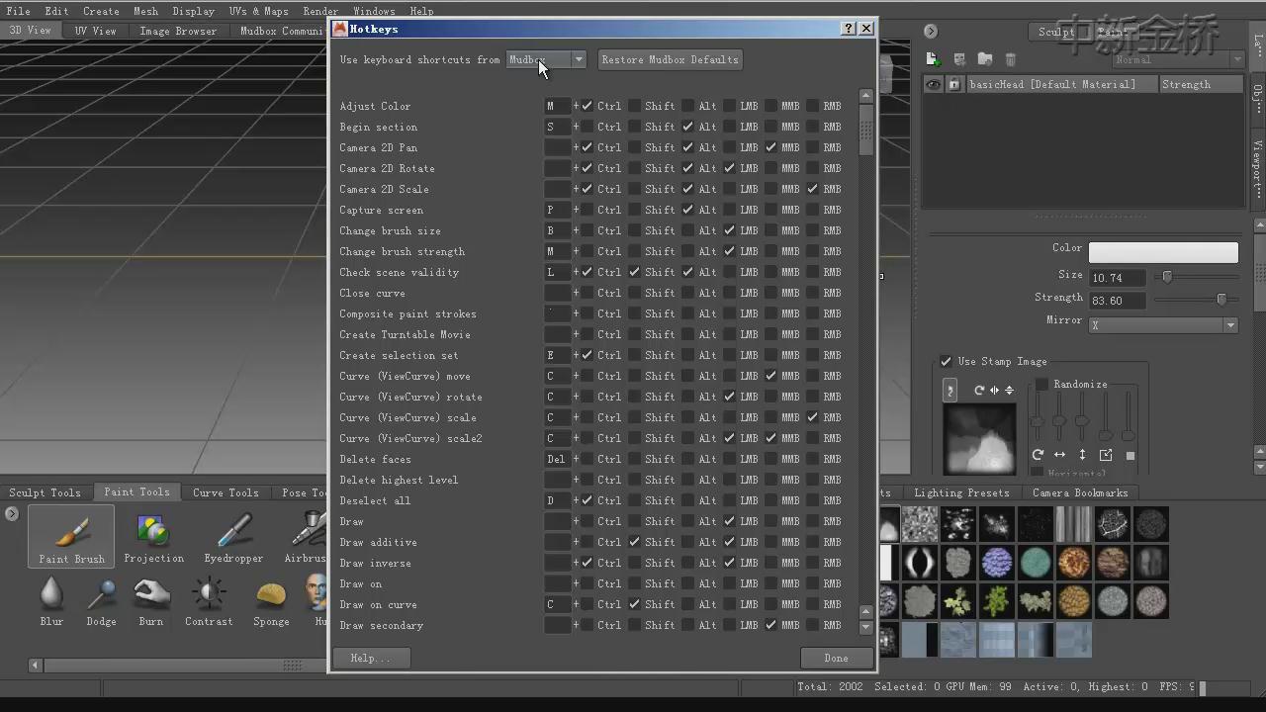Image resolution: width=1266 pixels, height=712 pixels.
Task: Select the vertical stripes stamp thumbnail
Action: pyautogui.click(x=1074, y=524)
